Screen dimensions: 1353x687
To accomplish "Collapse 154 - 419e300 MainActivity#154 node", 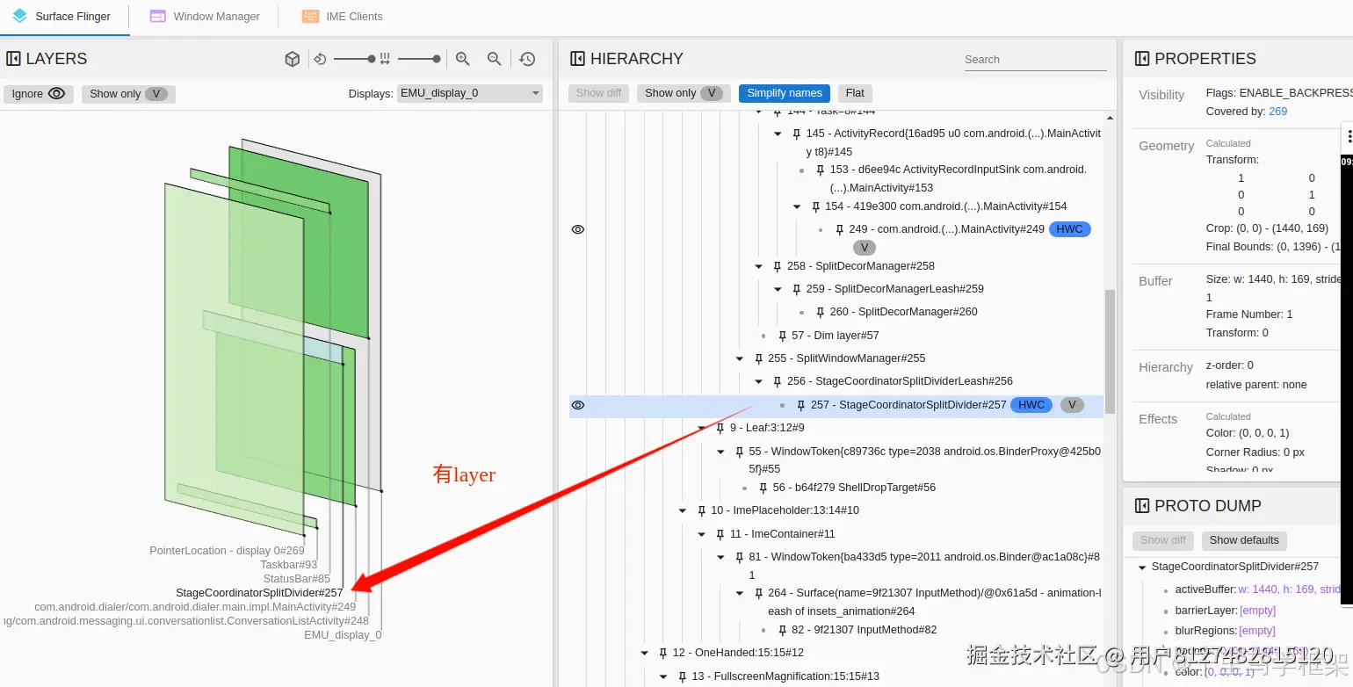I will point(797,206).
